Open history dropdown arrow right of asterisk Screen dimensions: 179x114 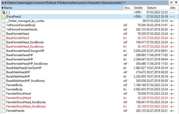click(176, 3)
